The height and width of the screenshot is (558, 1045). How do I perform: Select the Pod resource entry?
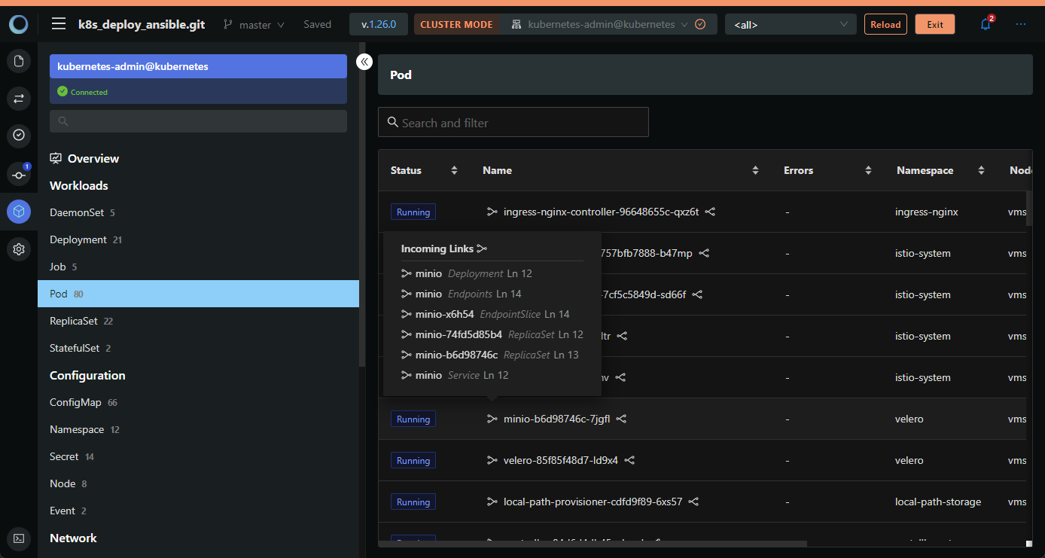198,294
